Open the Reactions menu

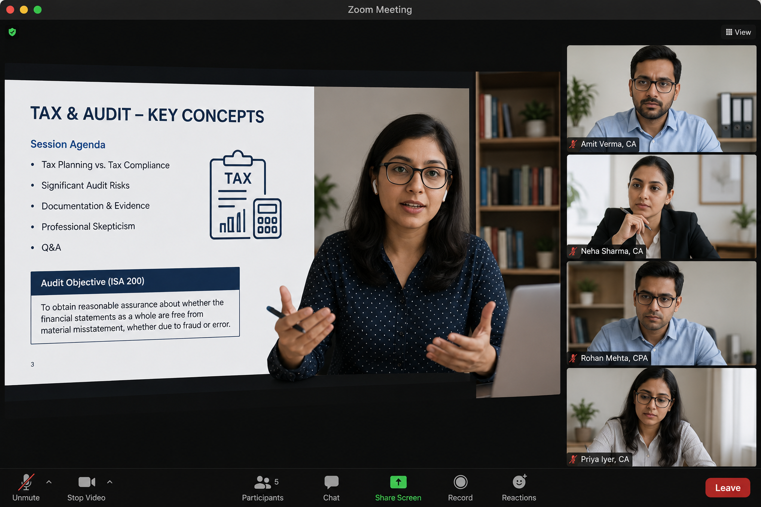(519, 488)
